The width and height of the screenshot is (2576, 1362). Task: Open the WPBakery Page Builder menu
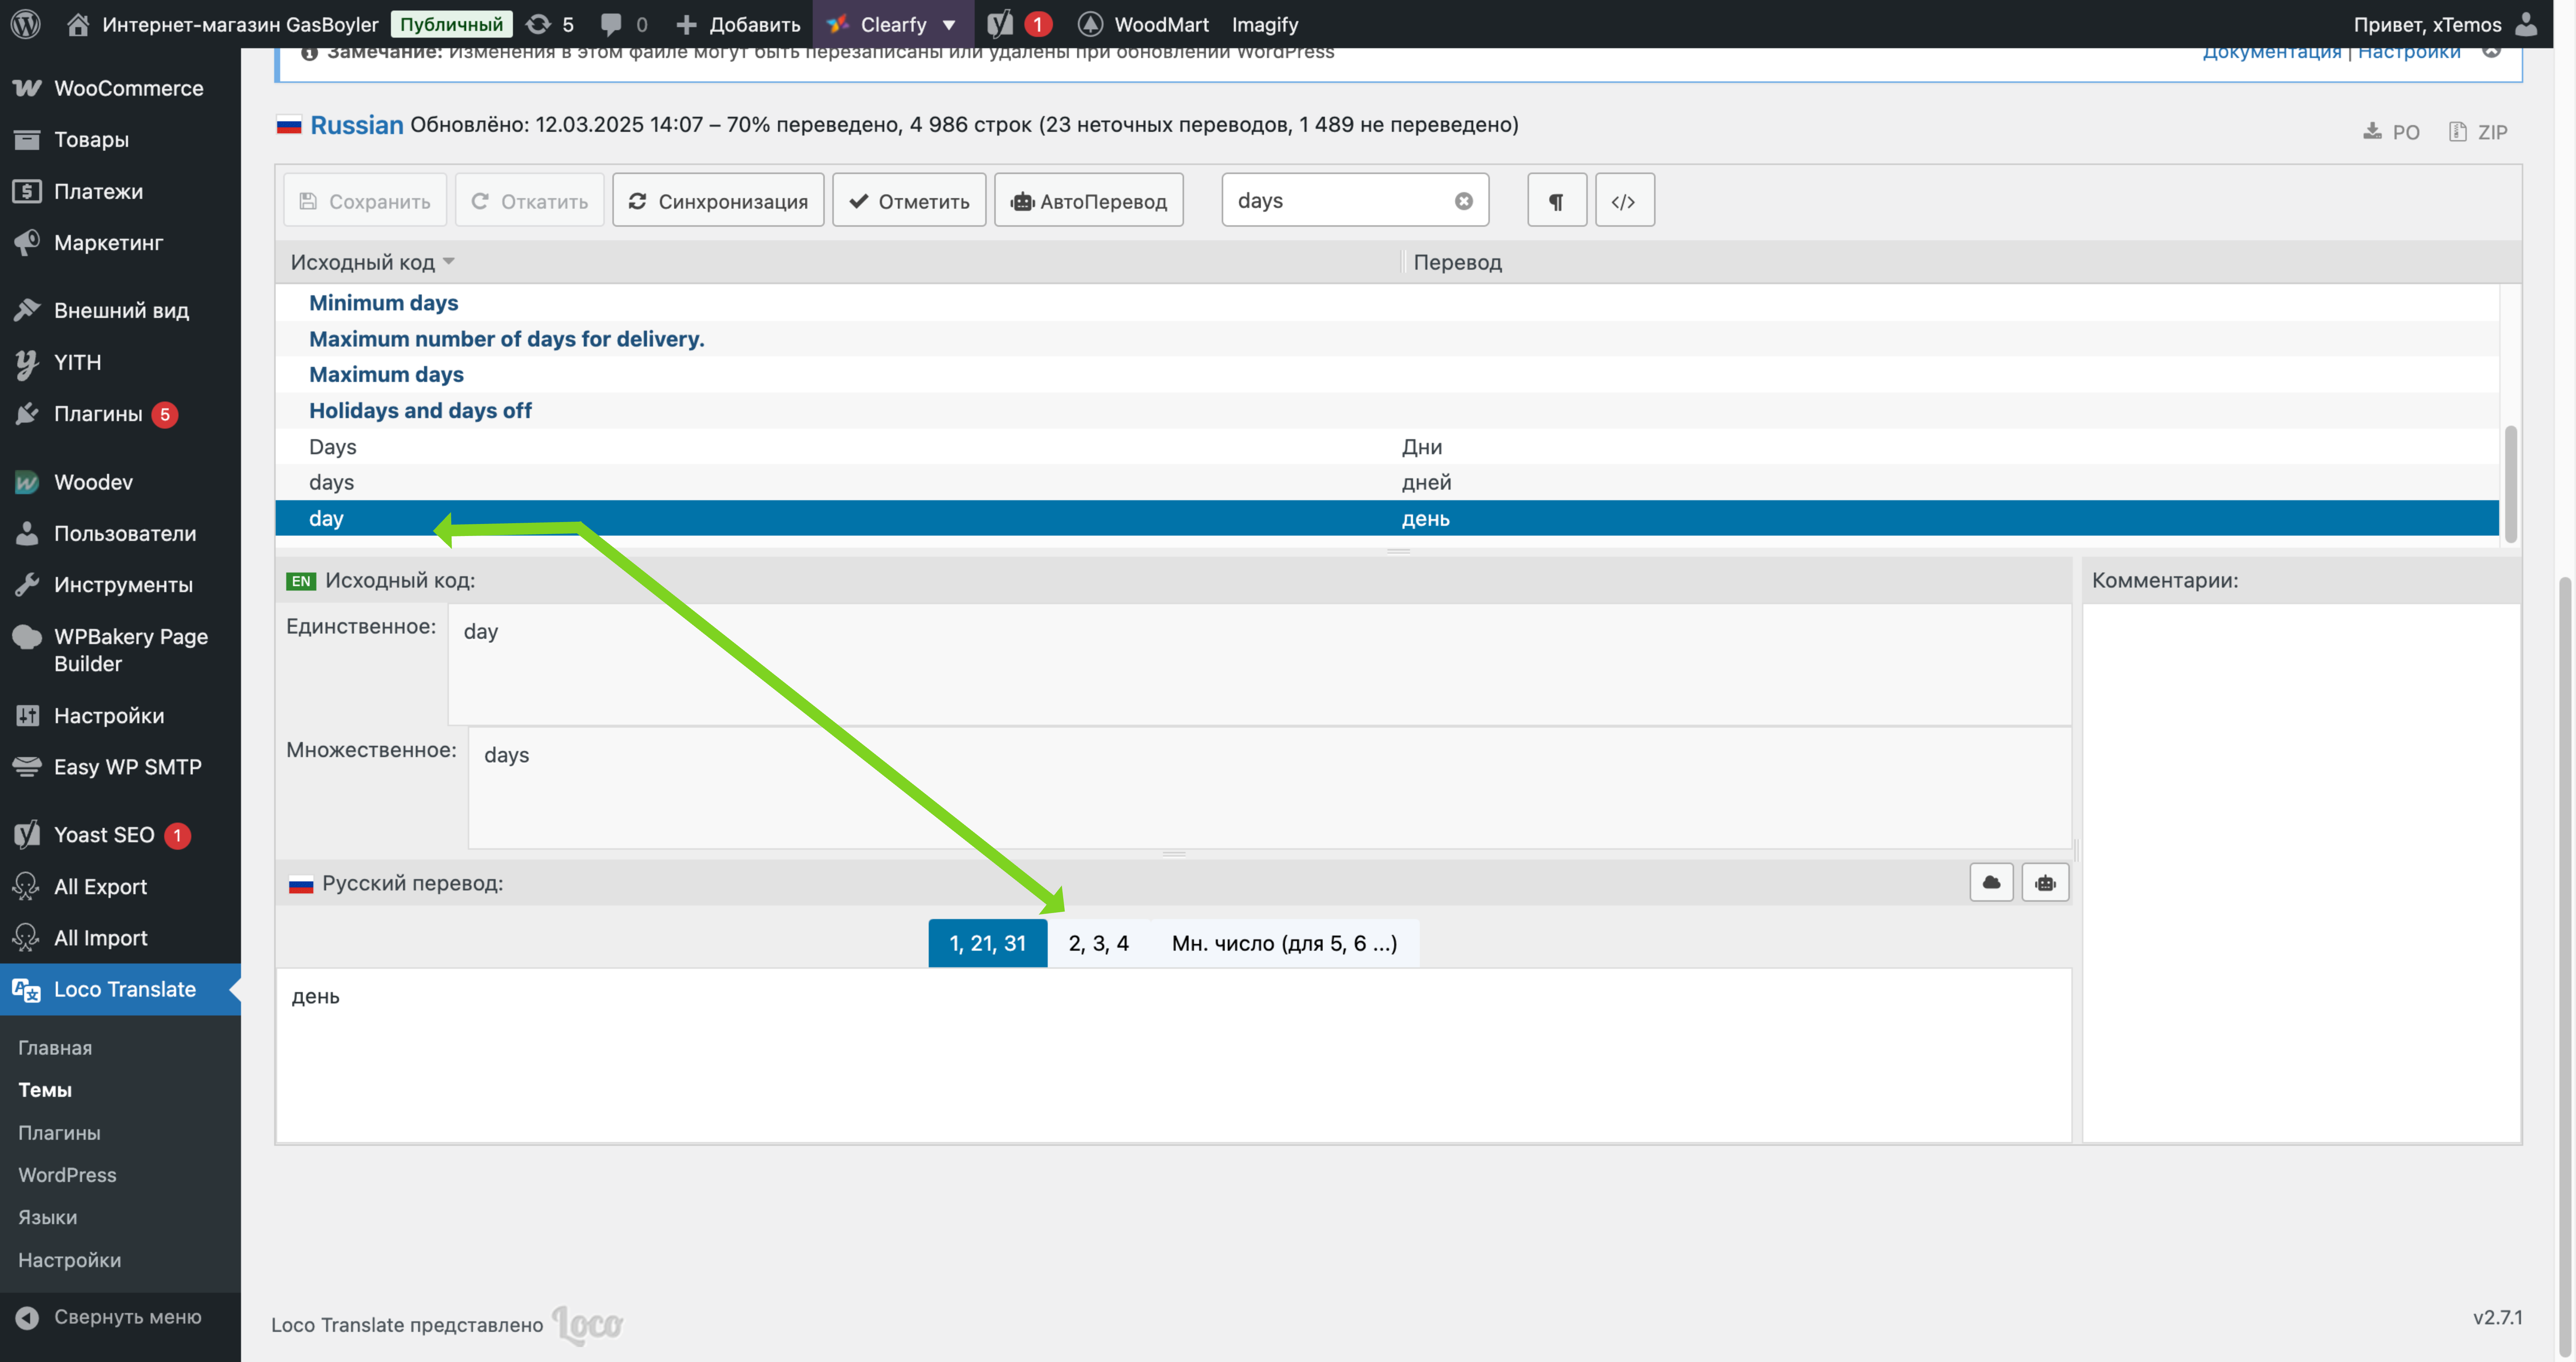[120, 650]
